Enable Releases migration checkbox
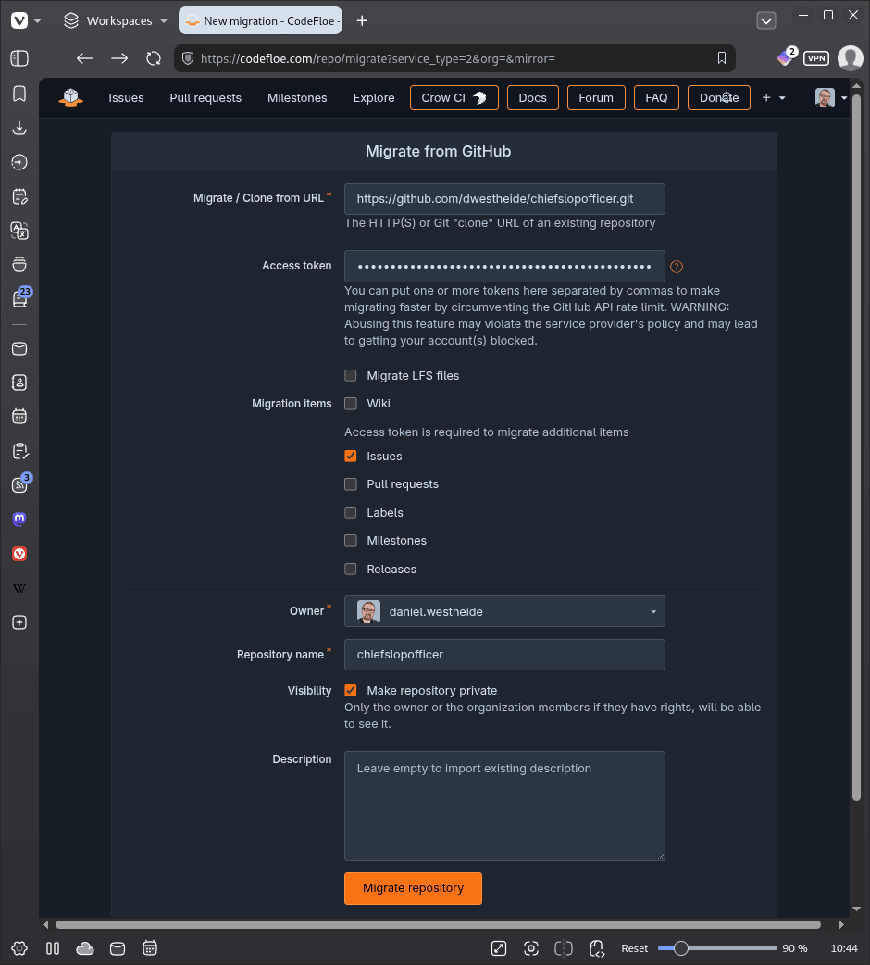The width and height of the screenshot is (870, 965). (351, 570)
